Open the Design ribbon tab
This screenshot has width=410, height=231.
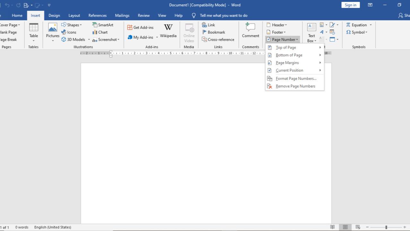point(54,15)
